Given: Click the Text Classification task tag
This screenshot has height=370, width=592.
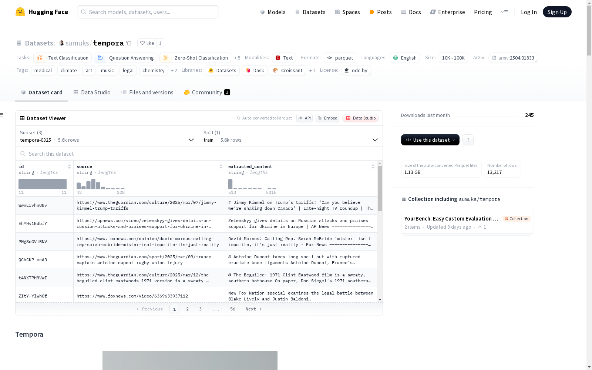Looking at the screenshot, I should (63, 58).
